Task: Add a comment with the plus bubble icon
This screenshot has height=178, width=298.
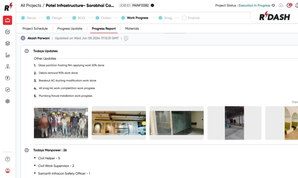Action: point(126,38)
